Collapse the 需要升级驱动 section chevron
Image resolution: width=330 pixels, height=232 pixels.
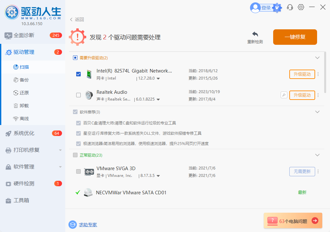click(317, 58)
